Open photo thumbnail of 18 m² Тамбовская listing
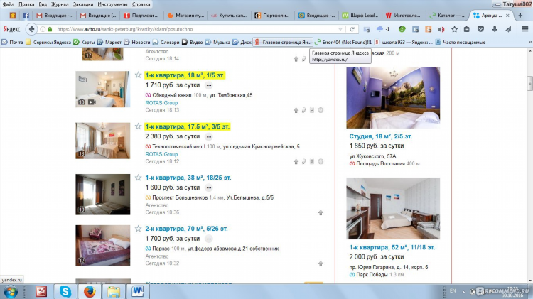 [102, 89]
